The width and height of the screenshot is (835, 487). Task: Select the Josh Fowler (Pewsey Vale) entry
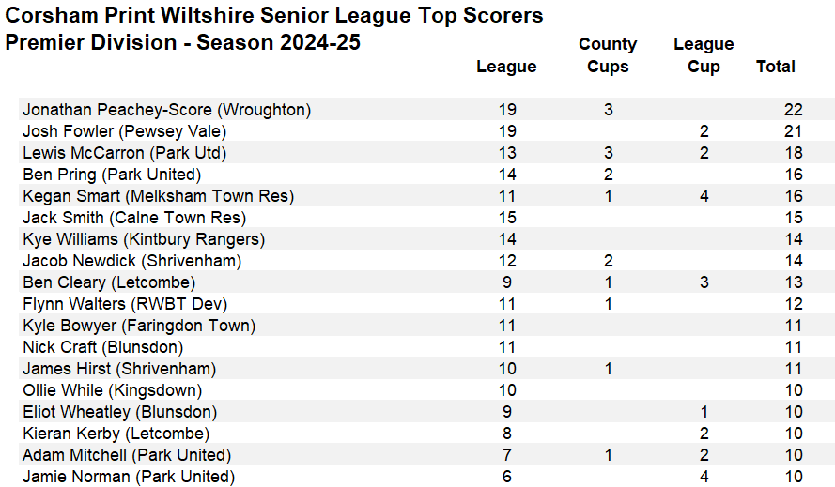click(124, 131)
